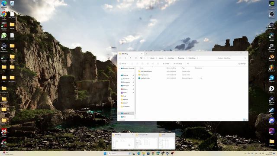Screen dimensions: 277x156
Task: Expand the Rete tree node
Action: (119, 117)
